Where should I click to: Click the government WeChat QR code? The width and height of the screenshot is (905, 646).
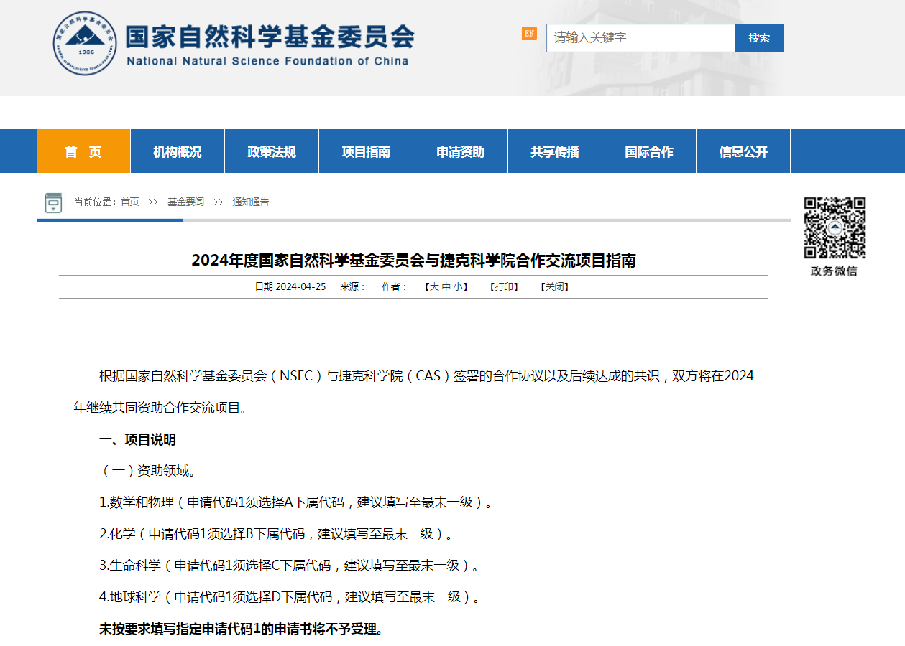pyautogui.click(x=834, y=228)
